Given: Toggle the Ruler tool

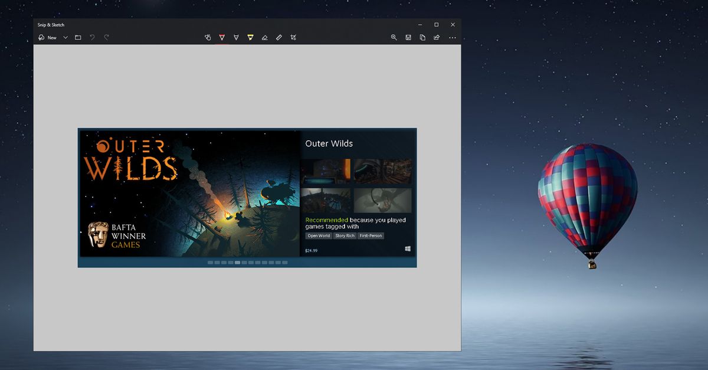Looking at the screenshot, I should [278, 37].
